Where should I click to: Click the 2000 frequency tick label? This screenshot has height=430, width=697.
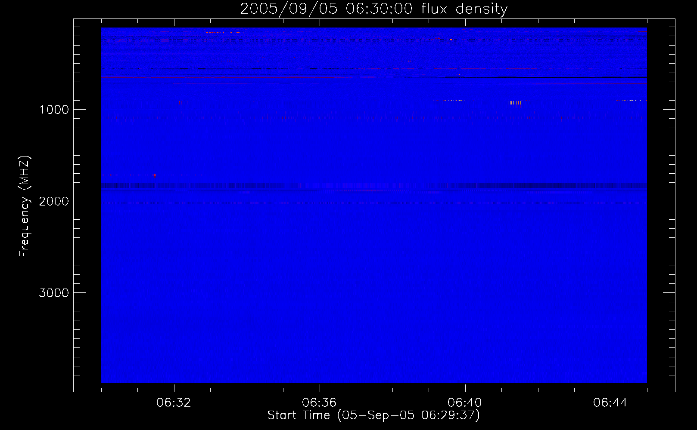tap(54, 201)
